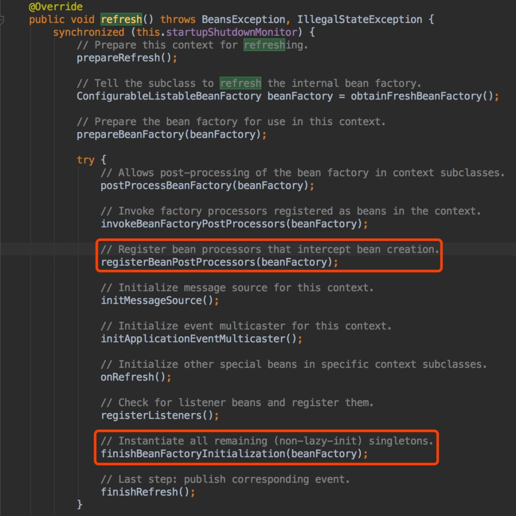Click the comment 'Register bean processors that intercept'

270,249
